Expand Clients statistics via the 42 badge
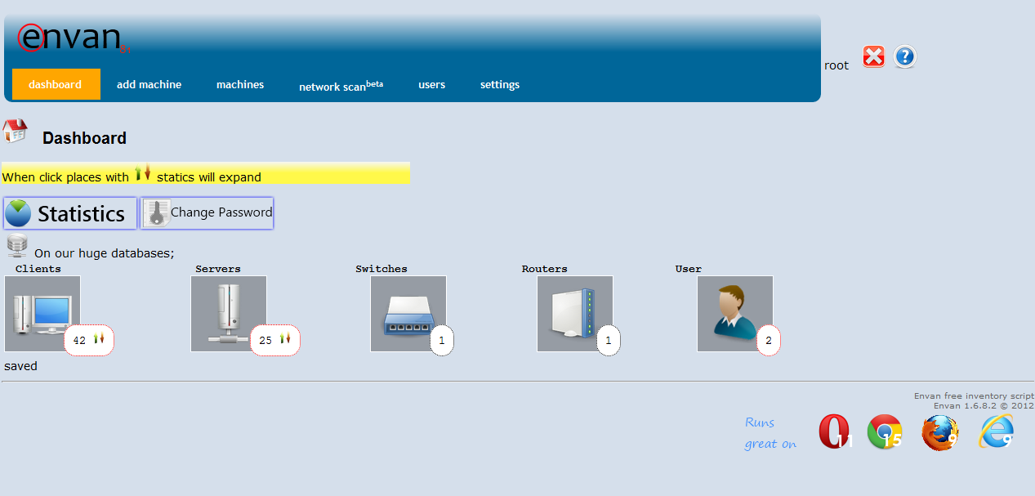Screen dimensions: 1035x496 [x=89, y=340]
